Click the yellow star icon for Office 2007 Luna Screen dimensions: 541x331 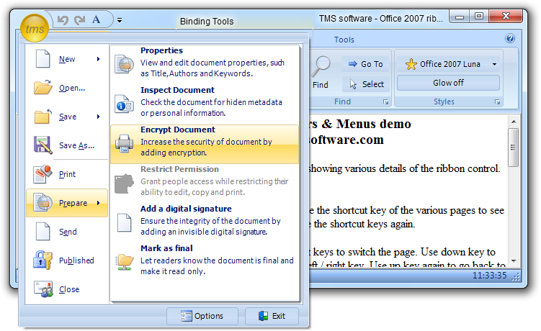pyautogui.click(x=411, y=64)
